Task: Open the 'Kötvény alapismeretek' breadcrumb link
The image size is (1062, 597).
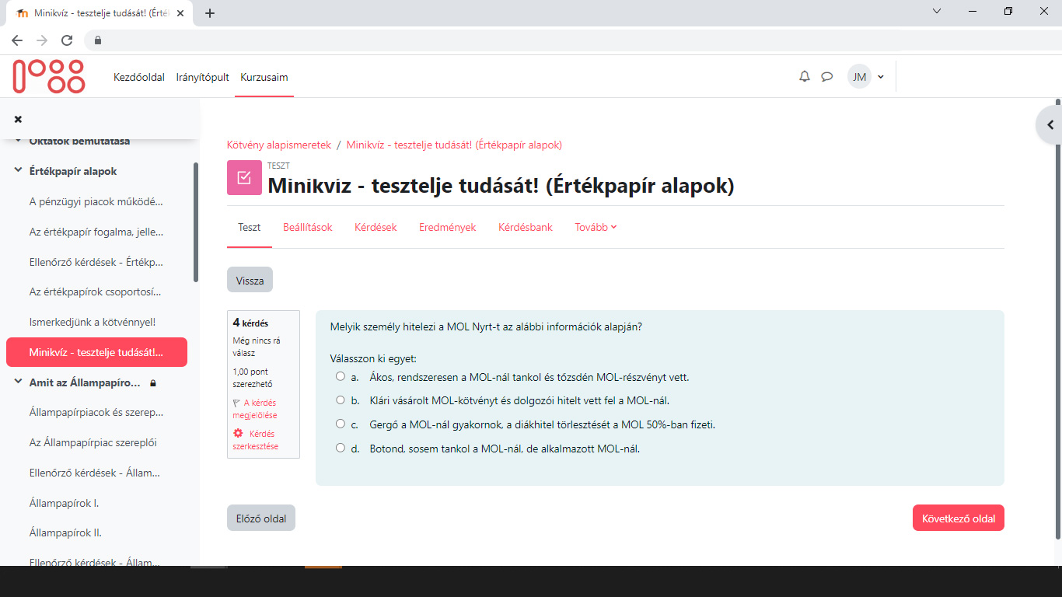Action: click(277, 145)
